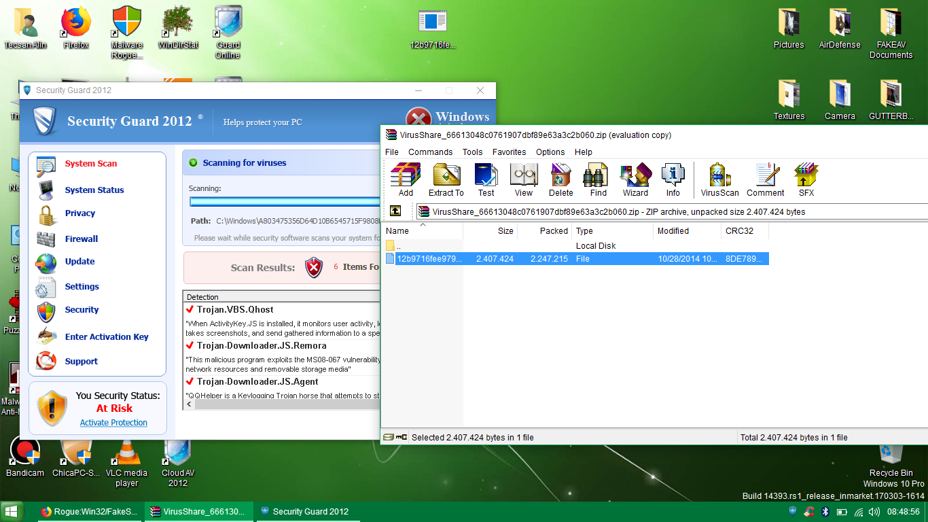Select Enter Activation Key in sidebar

106,337
